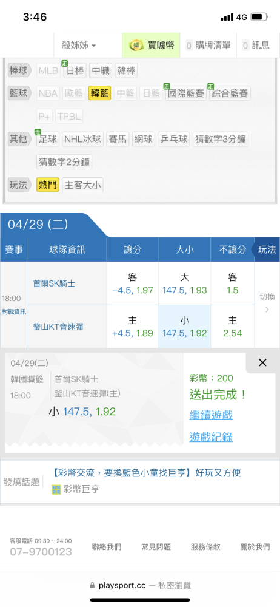This screenshot has width=280, height=607.
Task: Select the 中職 league filter
Action: (101, 71)
